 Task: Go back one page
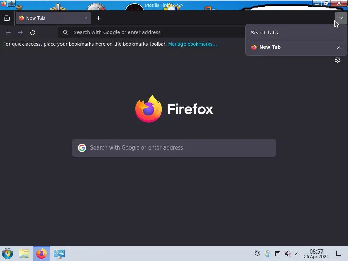pyautogui.click(x=8, y=33)
